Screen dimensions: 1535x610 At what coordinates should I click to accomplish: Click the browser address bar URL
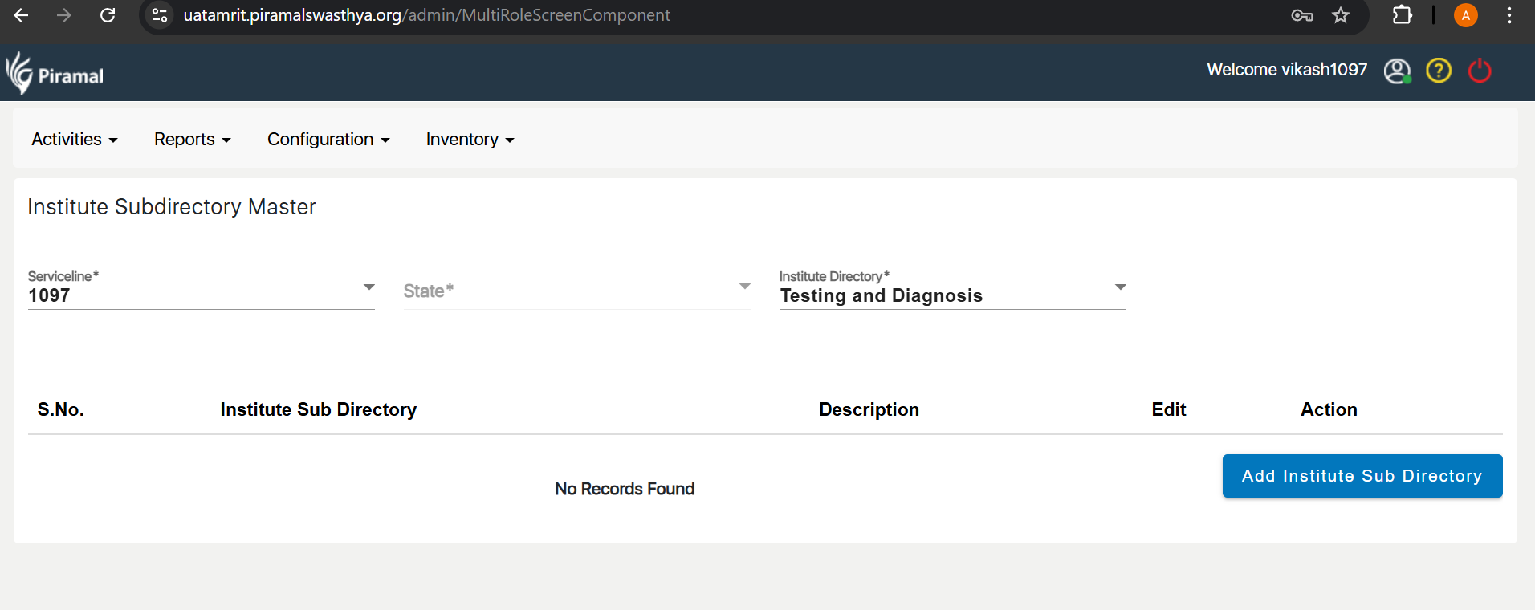426,15
